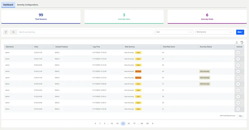
Task: Click risk score 54 cell
Action: pyautogui.click(x=163, y=53)
